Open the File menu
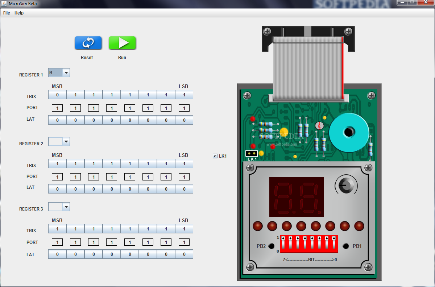Image resolution: width=435 pixels, height=287 pixels. pos(7,13)
